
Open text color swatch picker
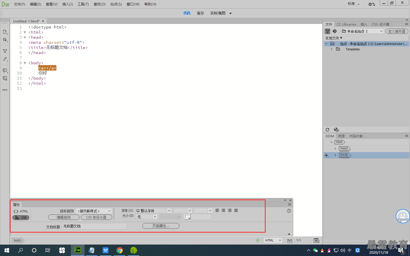pos(187,217)
